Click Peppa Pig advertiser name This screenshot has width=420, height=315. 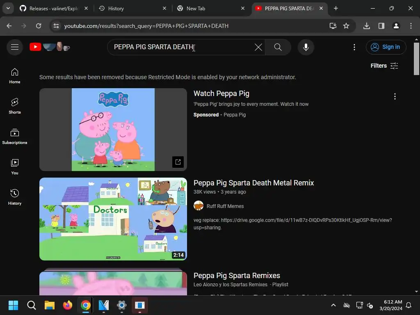pyautogui.click(x=235, y=115)
